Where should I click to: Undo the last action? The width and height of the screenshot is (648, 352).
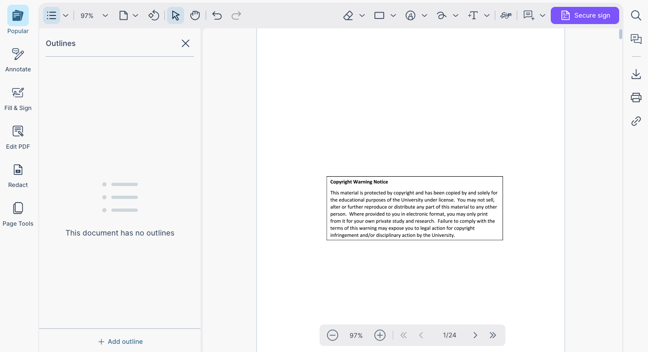[x=217, y=15]
